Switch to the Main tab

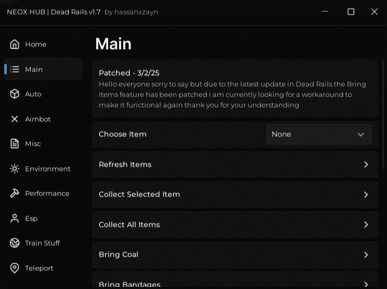point(34,70)
